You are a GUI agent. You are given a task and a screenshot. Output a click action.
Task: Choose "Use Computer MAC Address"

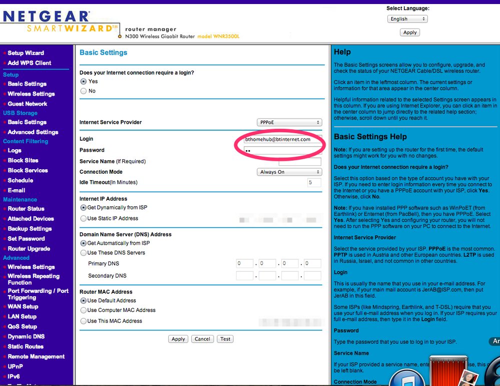83,310
